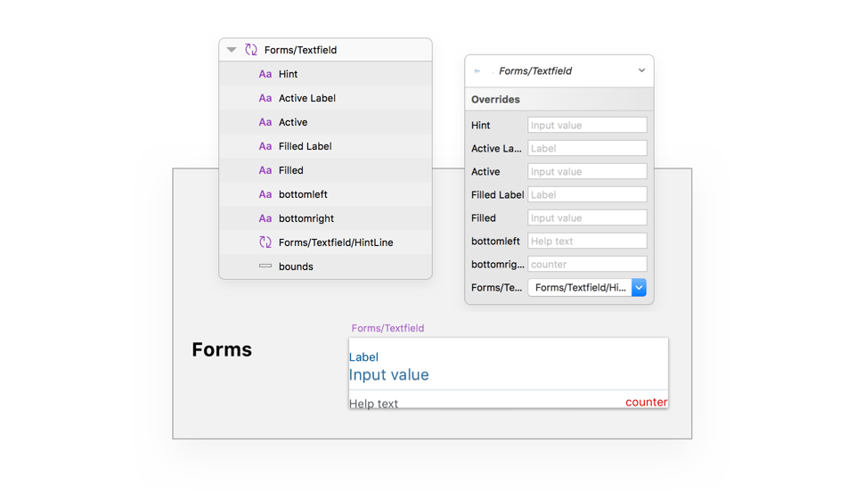
Task: Click the bottomright counter override field
Action: point(587,264)
